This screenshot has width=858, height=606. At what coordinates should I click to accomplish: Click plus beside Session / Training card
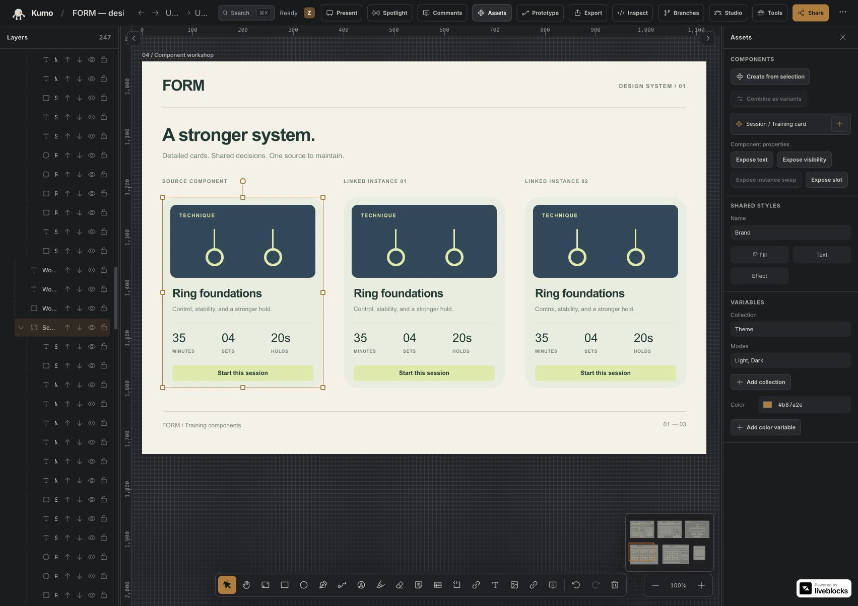(839, 124)
